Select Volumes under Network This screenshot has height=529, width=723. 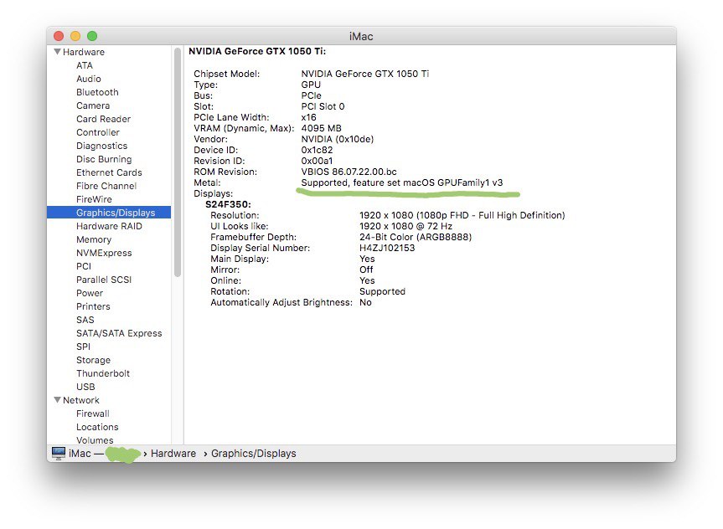[95, 439]
